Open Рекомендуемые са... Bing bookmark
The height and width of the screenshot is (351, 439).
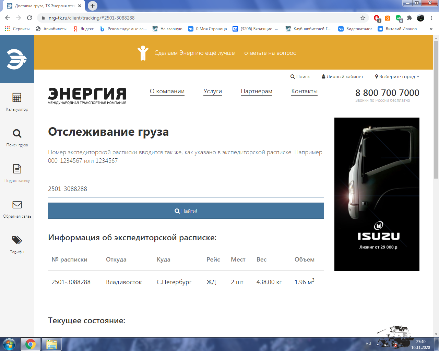point(123,29)
